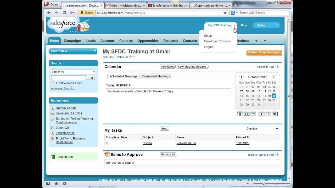The image size is (335, 188).
Task: Choose Developer Console in the user menu
Action: point(217,41)
